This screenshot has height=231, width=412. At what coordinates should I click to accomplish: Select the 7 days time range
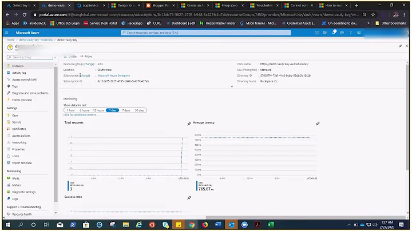126,110
